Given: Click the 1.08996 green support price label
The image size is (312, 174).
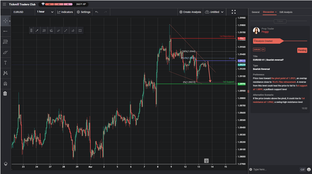Looking at the screenshot, I should (242, 84).
